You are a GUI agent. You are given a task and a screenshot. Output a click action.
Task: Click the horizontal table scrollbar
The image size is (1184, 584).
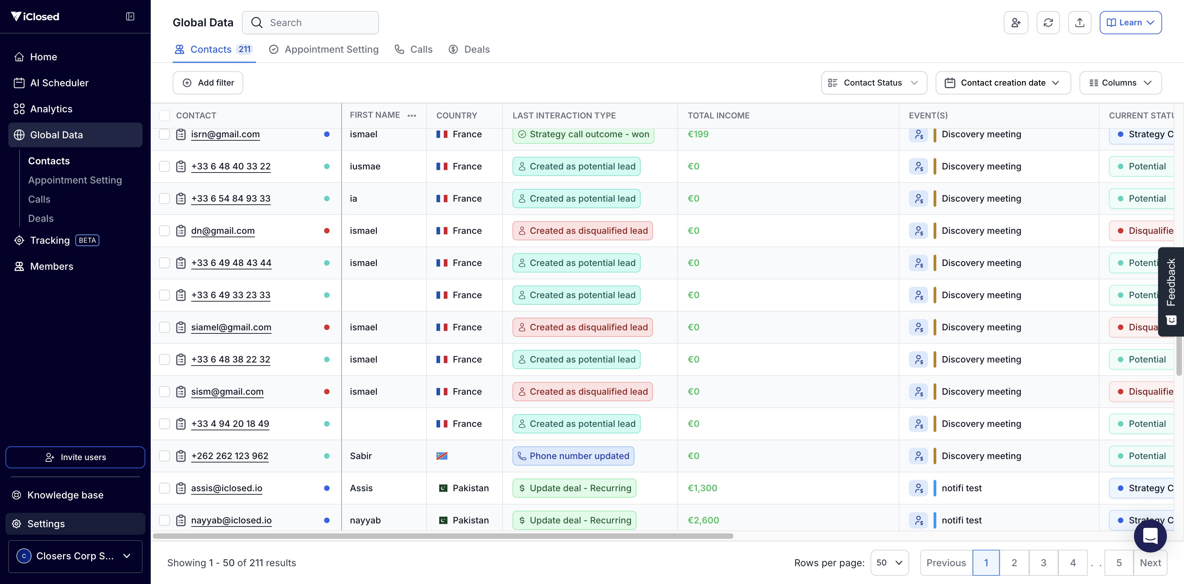(x=443, y=536)
